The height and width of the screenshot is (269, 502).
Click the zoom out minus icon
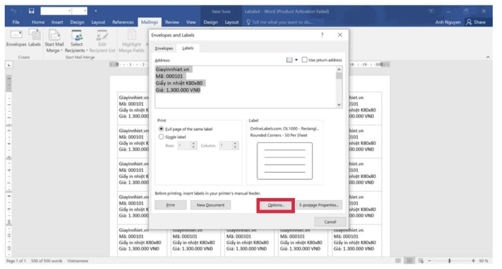click(430, 261)
